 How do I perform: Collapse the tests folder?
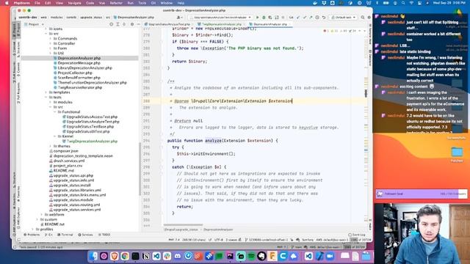click(x=46, y=98)
